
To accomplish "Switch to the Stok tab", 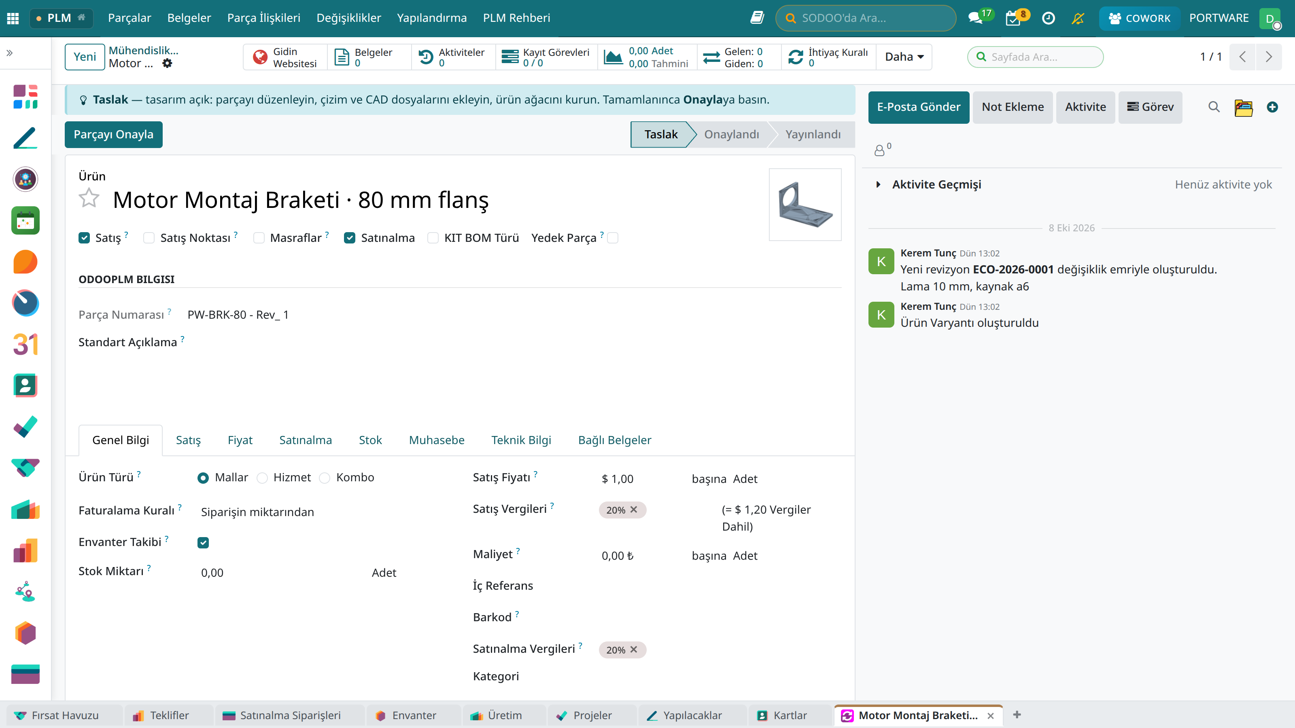I will point(370,440).
